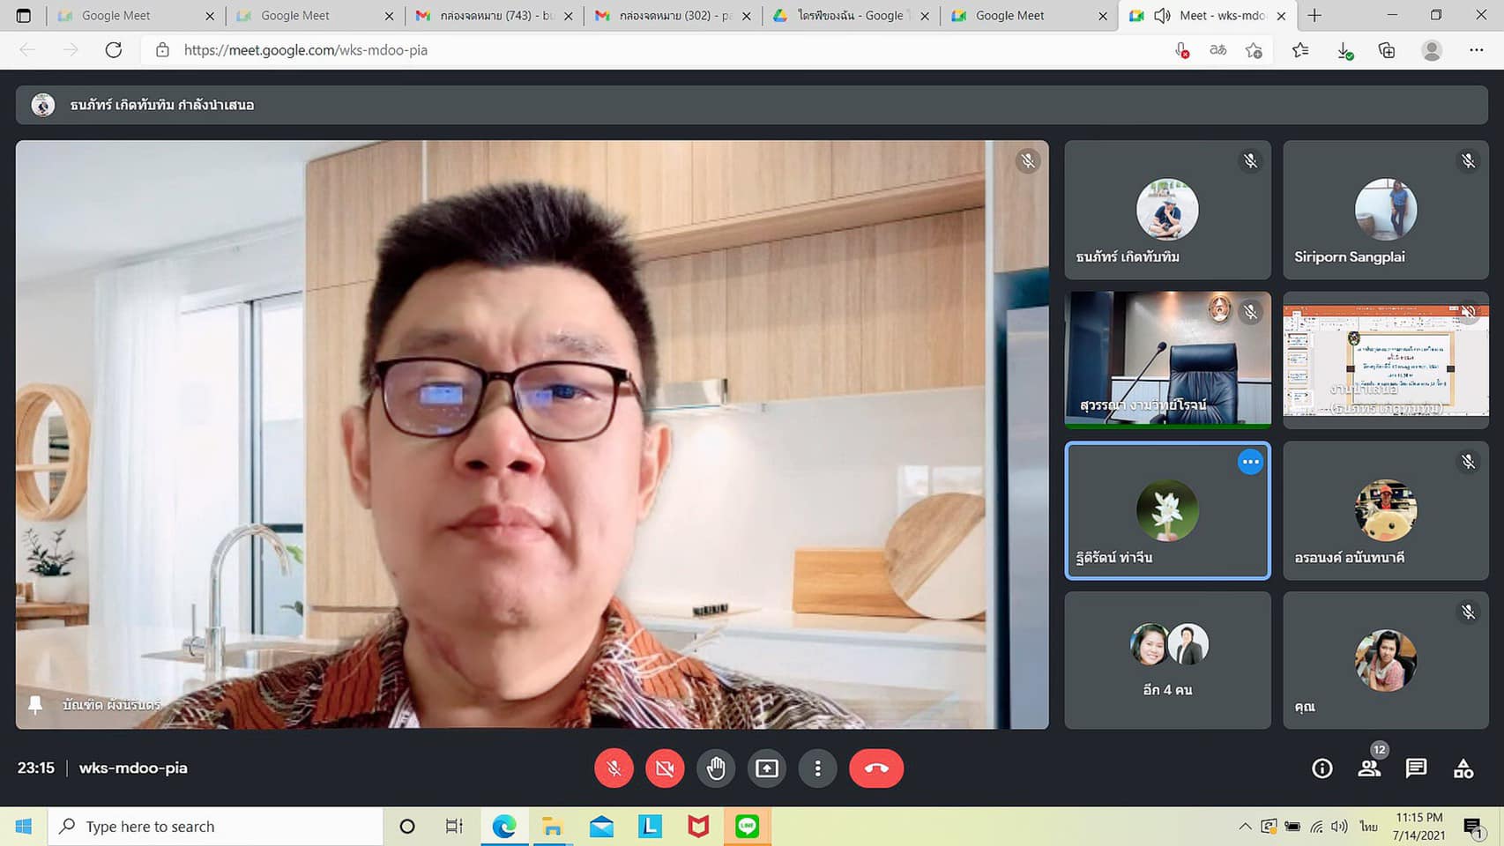Add this page to browser favorites
This screenshot has width=1504, height=846.
1254,50
